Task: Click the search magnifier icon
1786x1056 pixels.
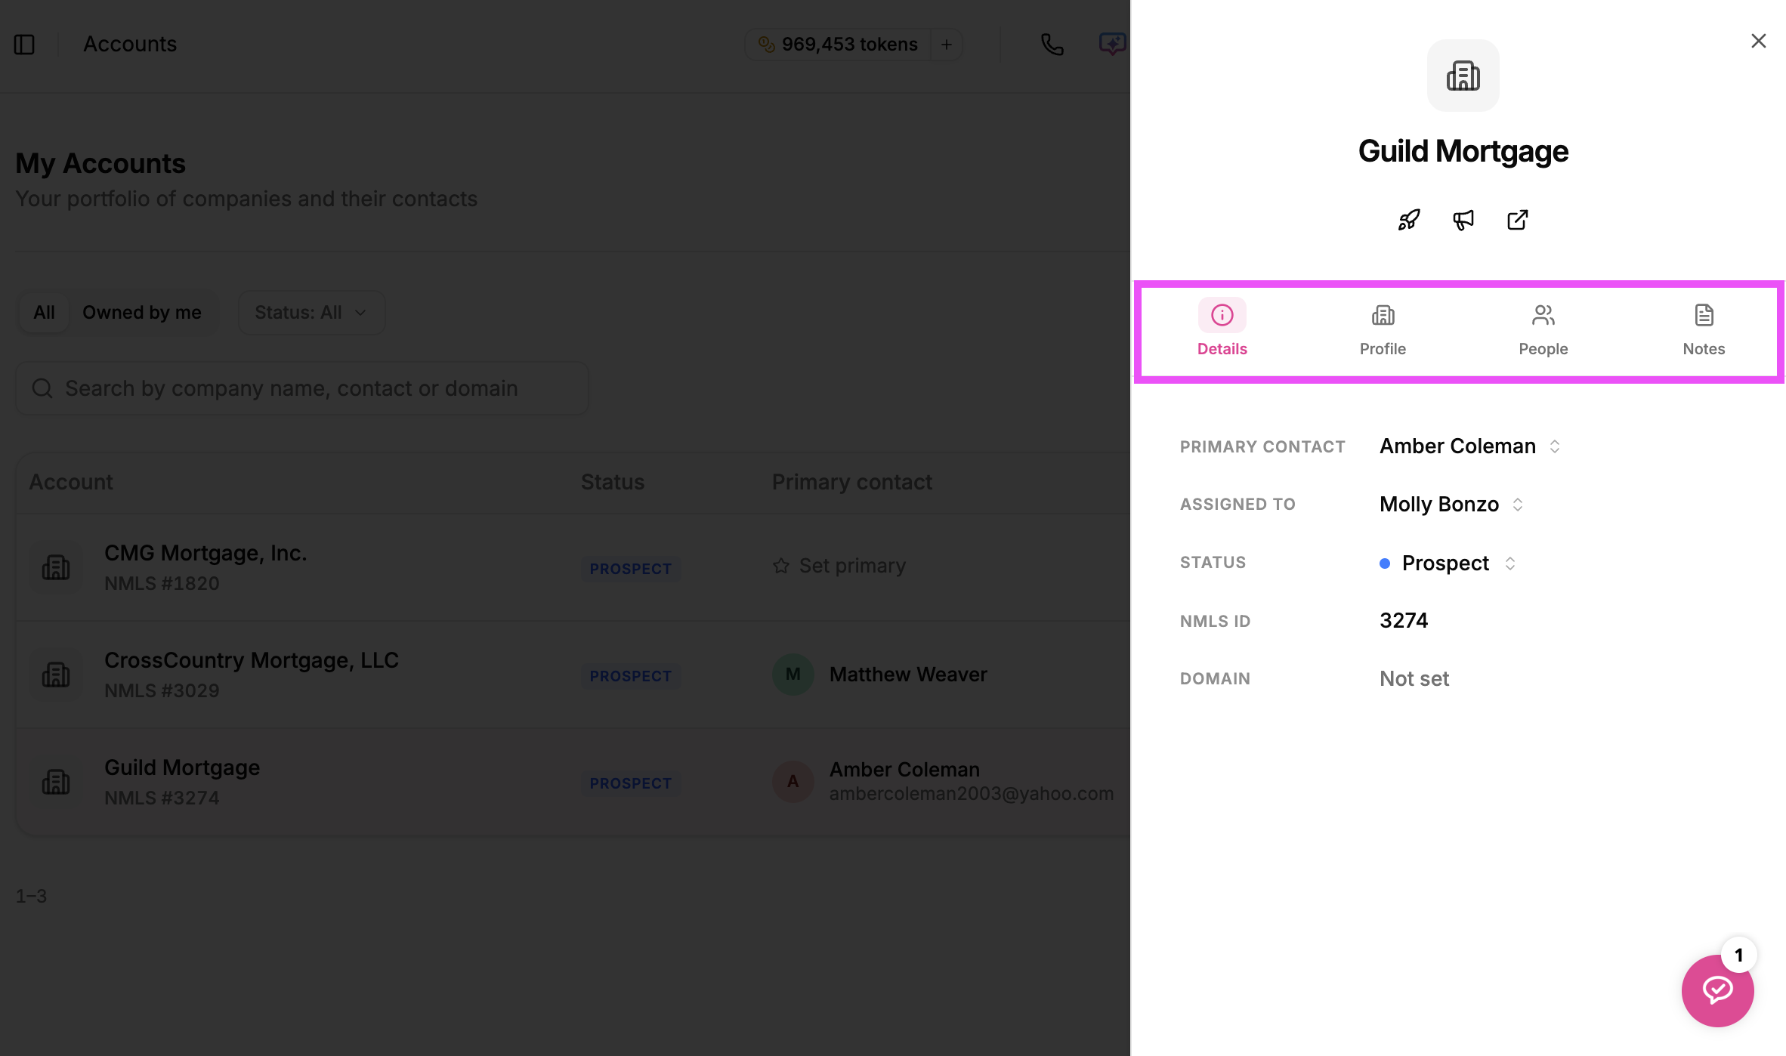Action: click(x=42, y=388)
